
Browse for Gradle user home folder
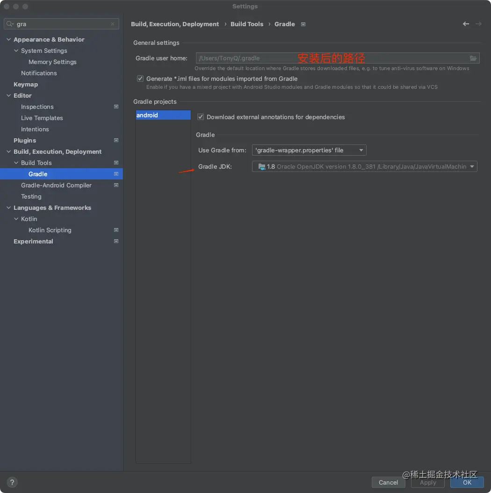(473, 58)
